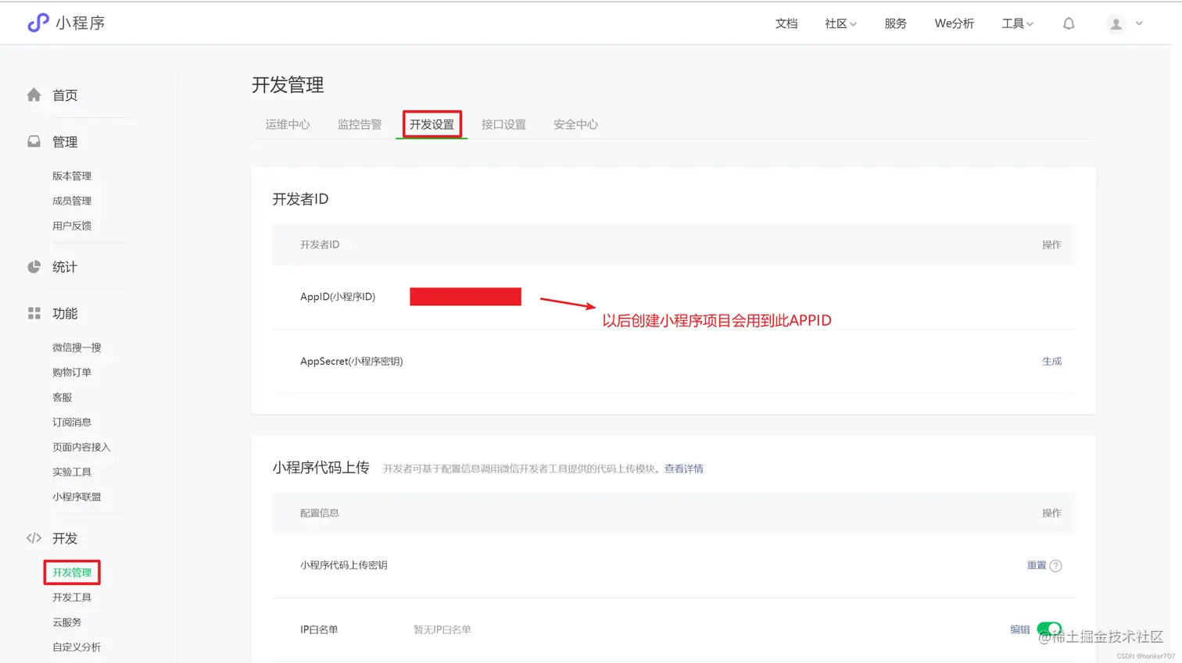Click the cloud icon beside 管理

click(x=34, y=141)
